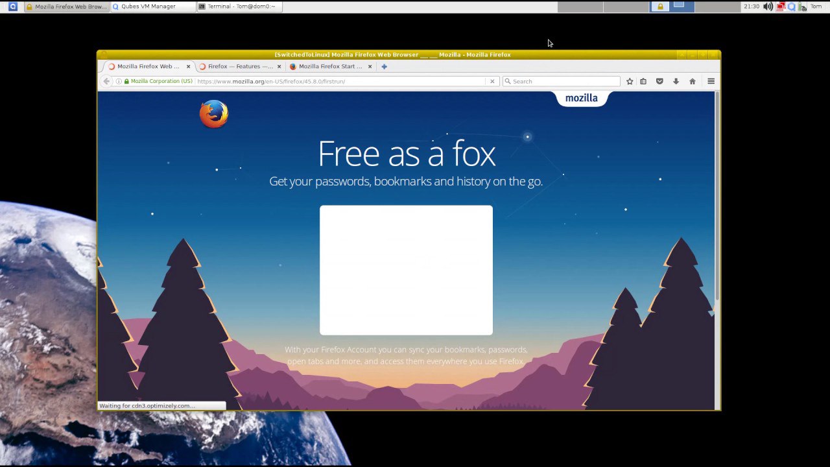Viewport: 830px width, 467px height.
Task: Show site information via the info icon
Action: click(x=119, y=81)
